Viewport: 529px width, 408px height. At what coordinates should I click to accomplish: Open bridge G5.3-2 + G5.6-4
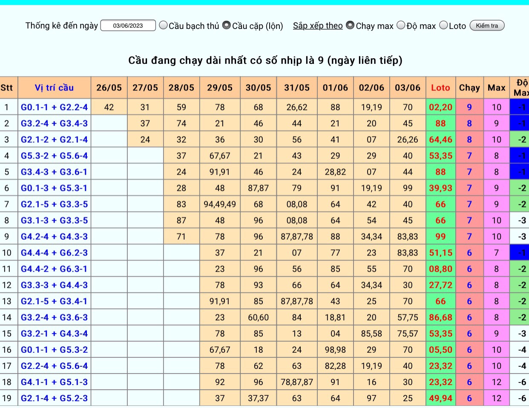[55, 156]
